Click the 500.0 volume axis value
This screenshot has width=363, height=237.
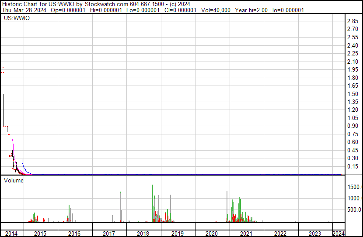[354, 210]
